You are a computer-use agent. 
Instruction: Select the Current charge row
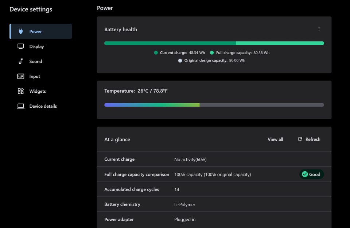(x=214, y=159)
